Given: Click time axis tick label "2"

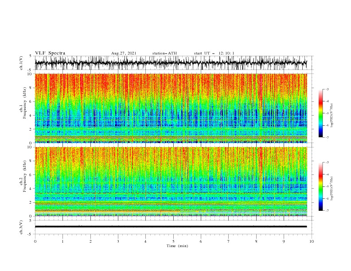Looking at the screenshot, I should 90,241.
